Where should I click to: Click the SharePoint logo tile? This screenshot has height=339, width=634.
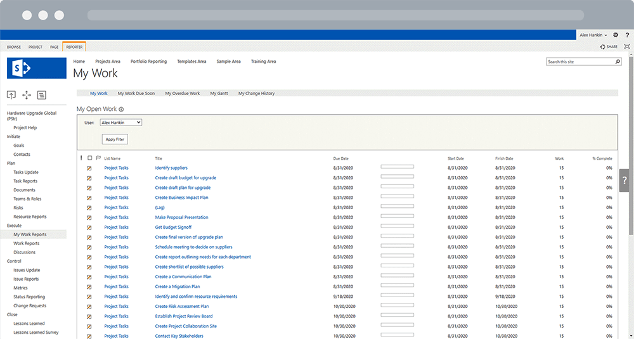pos(37,68)
